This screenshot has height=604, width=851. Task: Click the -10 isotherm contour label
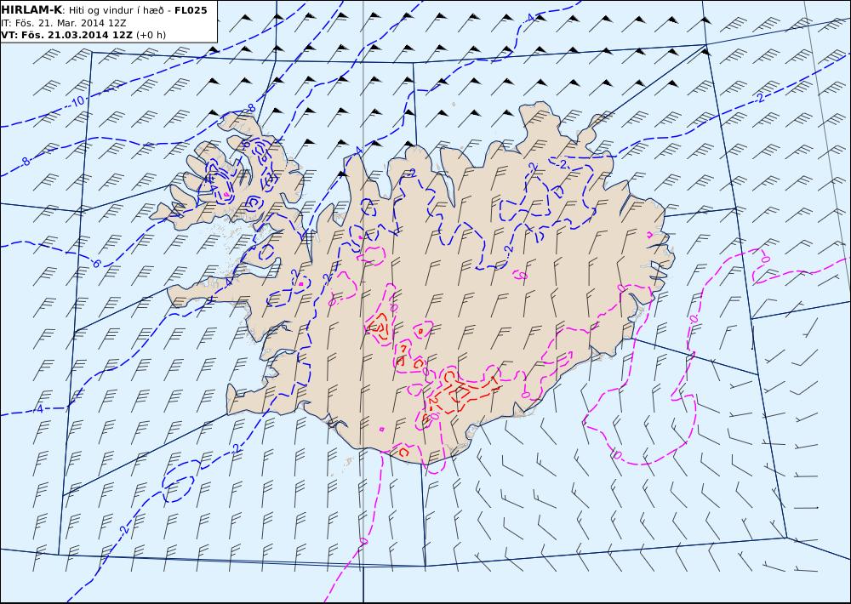77,101
